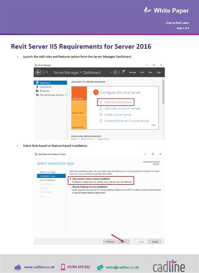Open the Tools menu
The width and height of the screenshot is (199, 273).
(142, 72)
